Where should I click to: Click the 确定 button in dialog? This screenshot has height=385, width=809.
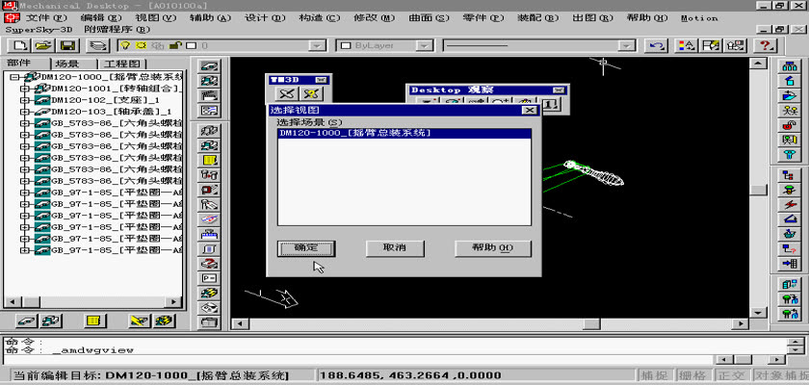(x=305, y=247)
